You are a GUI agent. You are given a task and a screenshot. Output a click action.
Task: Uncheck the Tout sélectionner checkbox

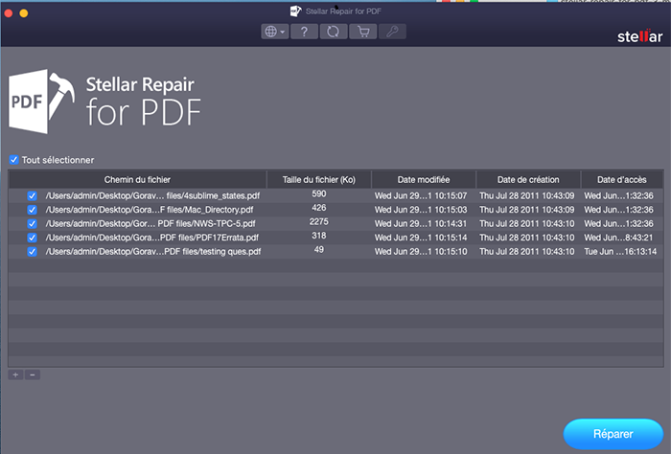click(x=13, y=160)
